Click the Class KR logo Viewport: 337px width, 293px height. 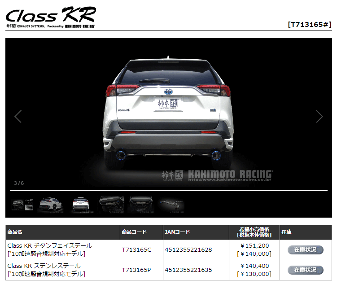[x=51, y=17]
